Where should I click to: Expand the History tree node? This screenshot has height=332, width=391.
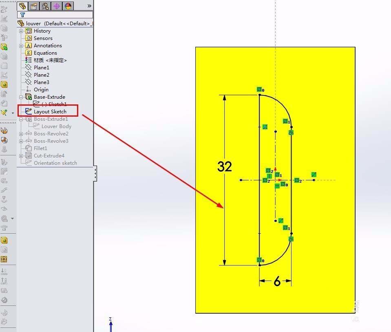(21, 31)
